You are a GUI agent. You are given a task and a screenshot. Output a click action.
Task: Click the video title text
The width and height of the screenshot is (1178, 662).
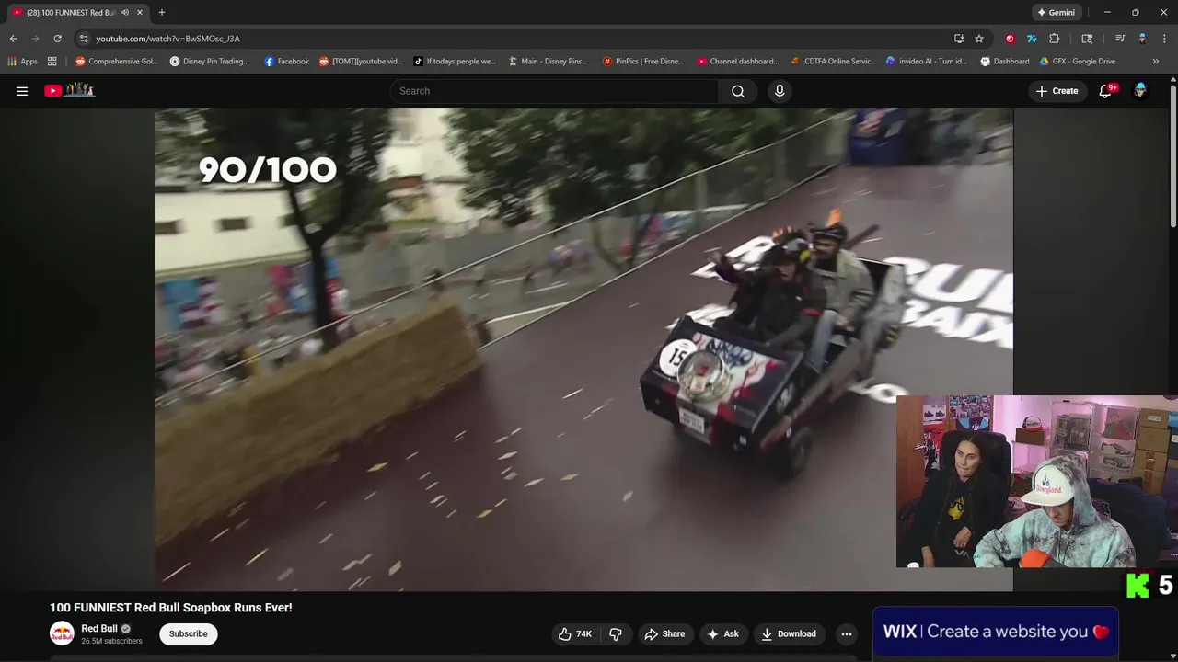coord(171,608)
